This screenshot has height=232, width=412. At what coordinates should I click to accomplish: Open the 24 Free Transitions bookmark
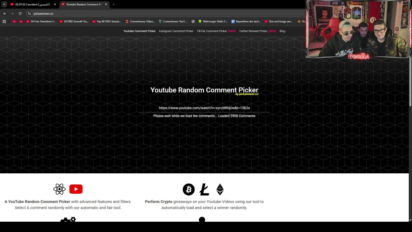tap(41, 22)
